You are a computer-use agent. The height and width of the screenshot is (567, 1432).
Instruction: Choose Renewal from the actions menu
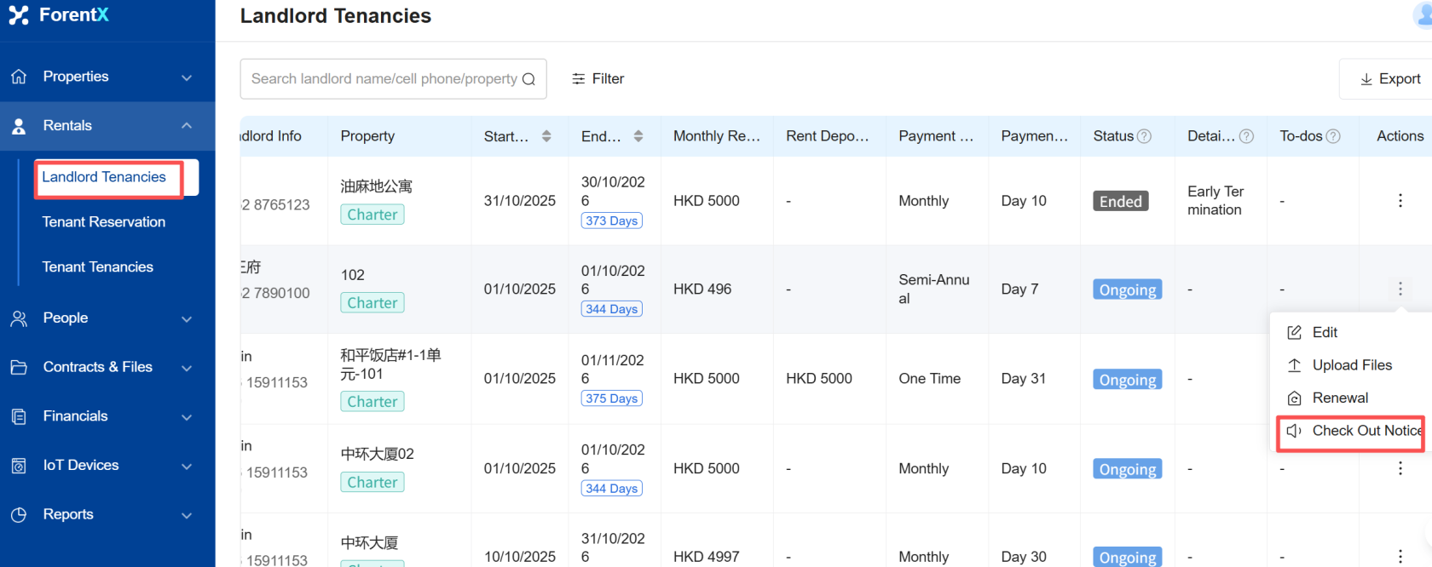click(1340, 398)
